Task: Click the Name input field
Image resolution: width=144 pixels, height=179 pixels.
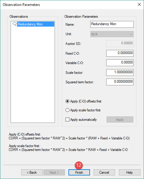Action: click(x=112, y=24)
